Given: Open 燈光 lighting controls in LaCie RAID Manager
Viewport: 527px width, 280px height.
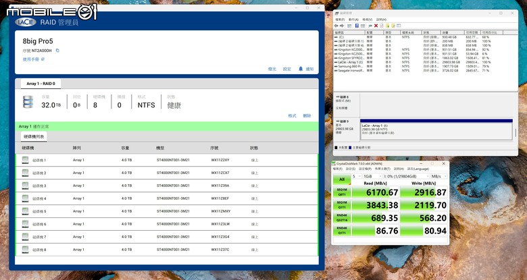Looking at the screenshot, I should tap(272, 69).
